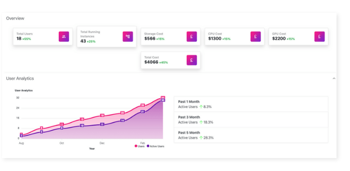Select the Users data point labeled 15
The image size is (350, 171).
(x=82, y=119)
